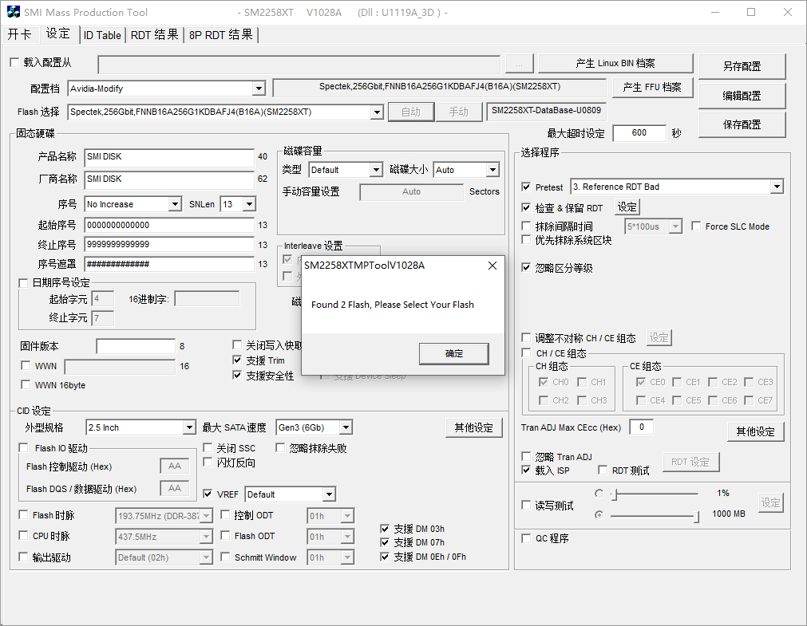807x626 pixels.
Task: Enable the Force SLC Mode checkbox
Action: pyautogui.click(x=696, y=226)
